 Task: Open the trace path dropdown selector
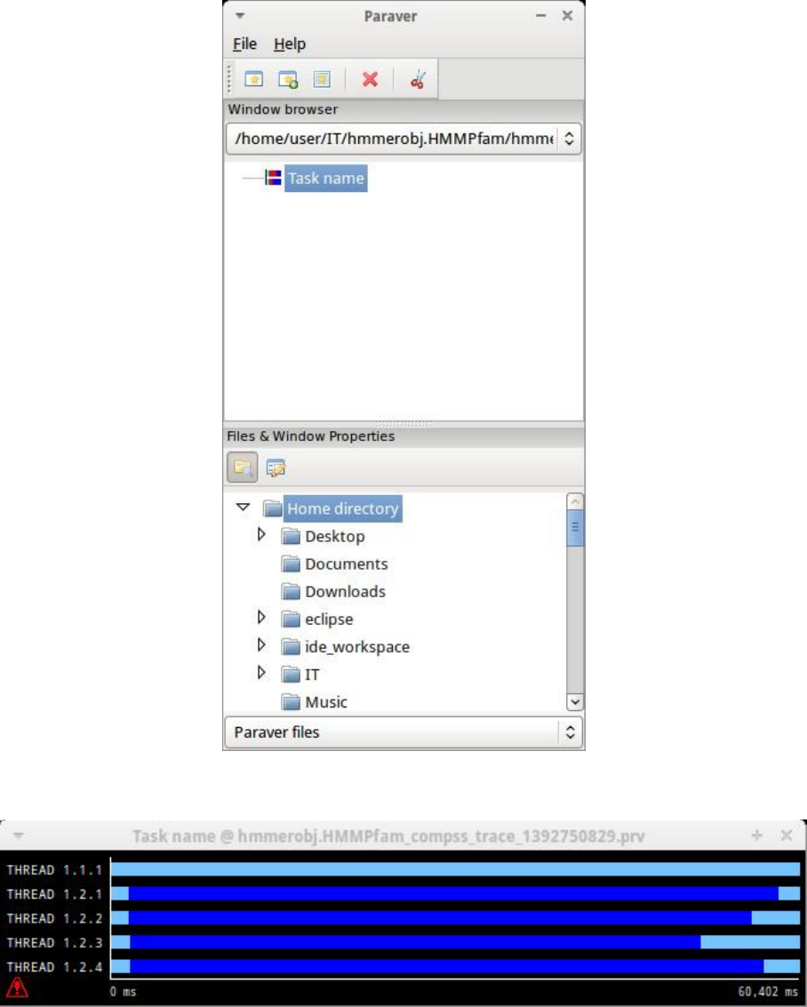[403, 139]
